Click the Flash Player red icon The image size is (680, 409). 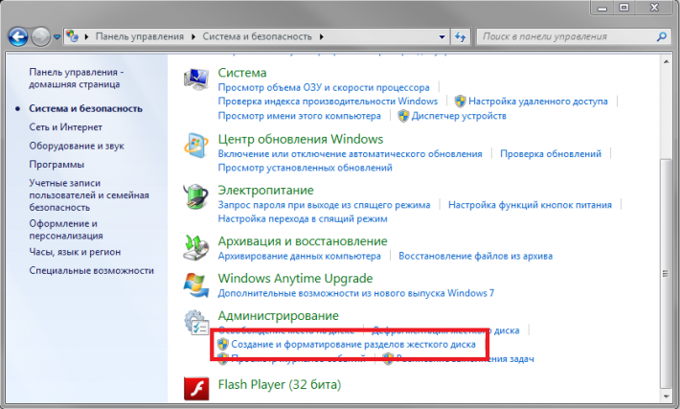(x=196, y=388)
